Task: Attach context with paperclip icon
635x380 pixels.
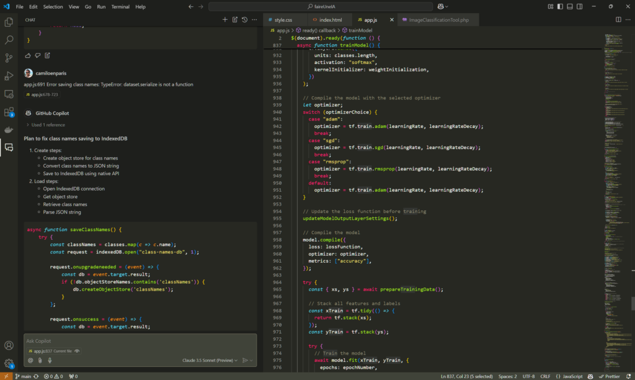Action: 40,360
